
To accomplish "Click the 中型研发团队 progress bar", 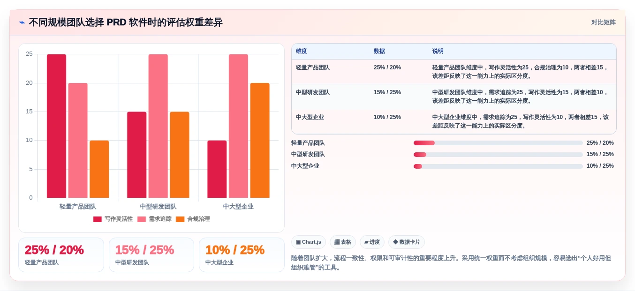I will [498, 155].
